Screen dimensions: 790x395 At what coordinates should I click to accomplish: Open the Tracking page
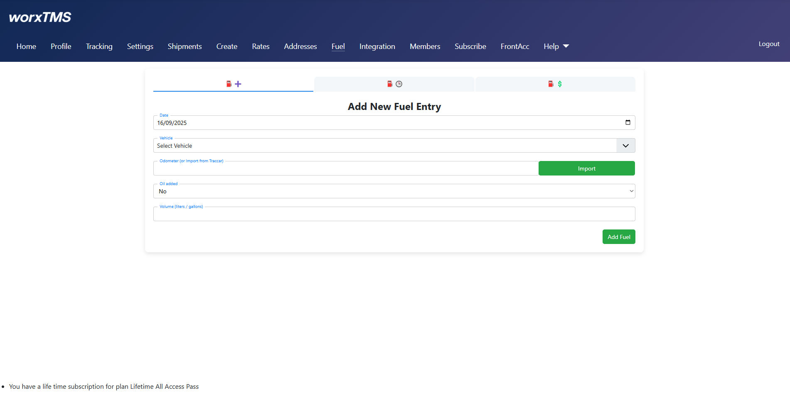click(x=99, y=46)
